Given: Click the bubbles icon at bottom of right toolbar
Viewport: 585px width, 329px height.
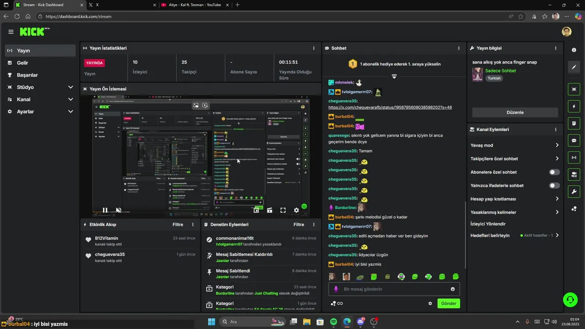Looking at the screenshot, I should click(574, 209).
